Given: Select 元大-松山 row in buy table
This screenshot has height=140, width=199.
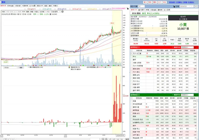Looking at the screenshot, I should 164,81.
